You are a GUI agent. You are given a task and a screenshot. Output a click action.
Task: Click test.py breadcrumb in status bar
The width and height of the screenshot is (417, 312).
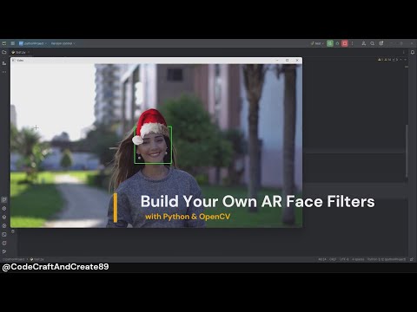pyautogui.click(x=37, y=259)
